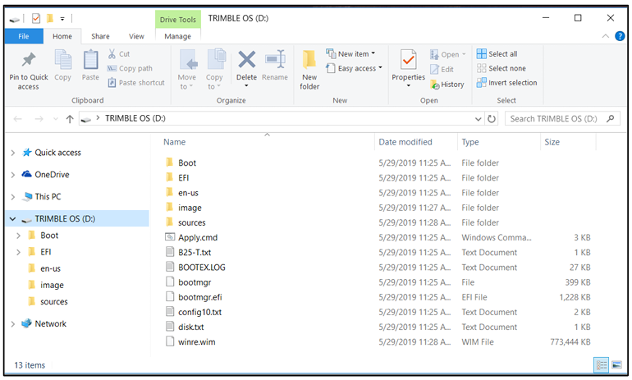Screen dimensions: 632x380
Task: Expand the OneDrive tree node
Action: pyautogui.click(x=13, y=175)
